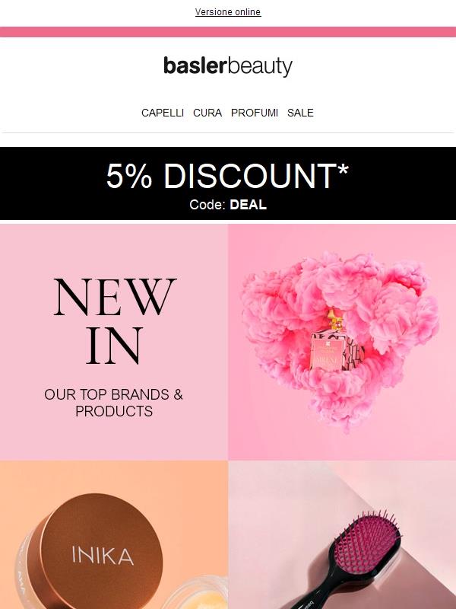456x609 pixels.
Task: Open the SALE category
Action: [x=300, y=113]
